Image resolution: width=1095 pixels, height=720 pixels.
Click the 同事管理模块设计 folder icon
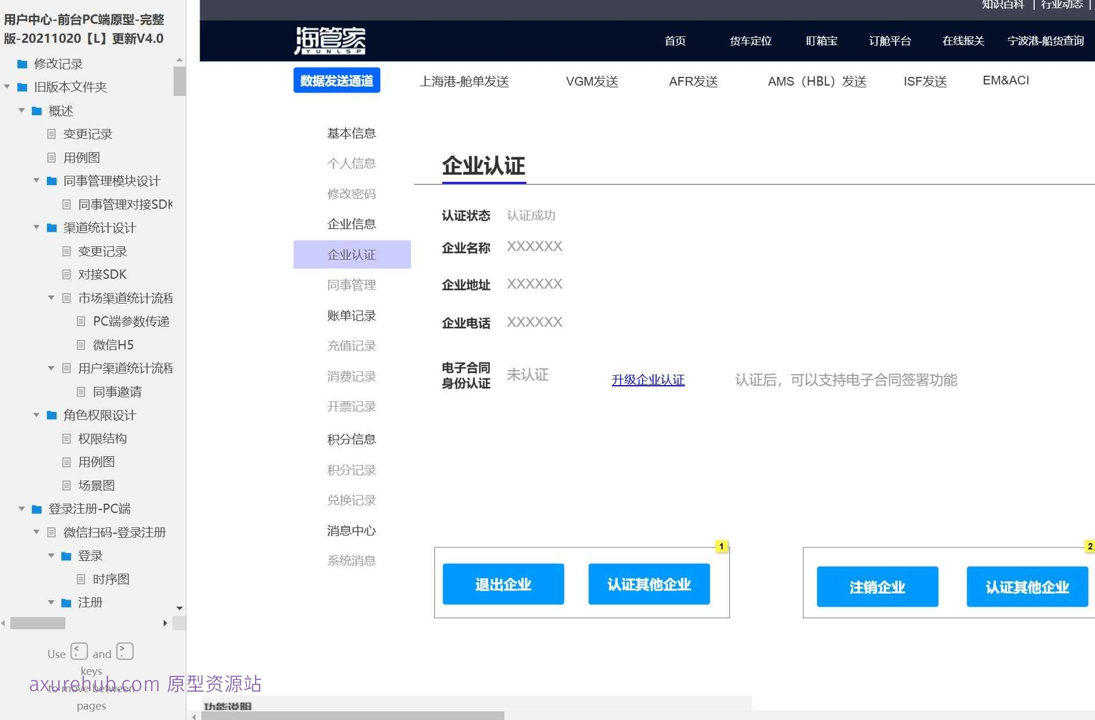coord(51,180)
